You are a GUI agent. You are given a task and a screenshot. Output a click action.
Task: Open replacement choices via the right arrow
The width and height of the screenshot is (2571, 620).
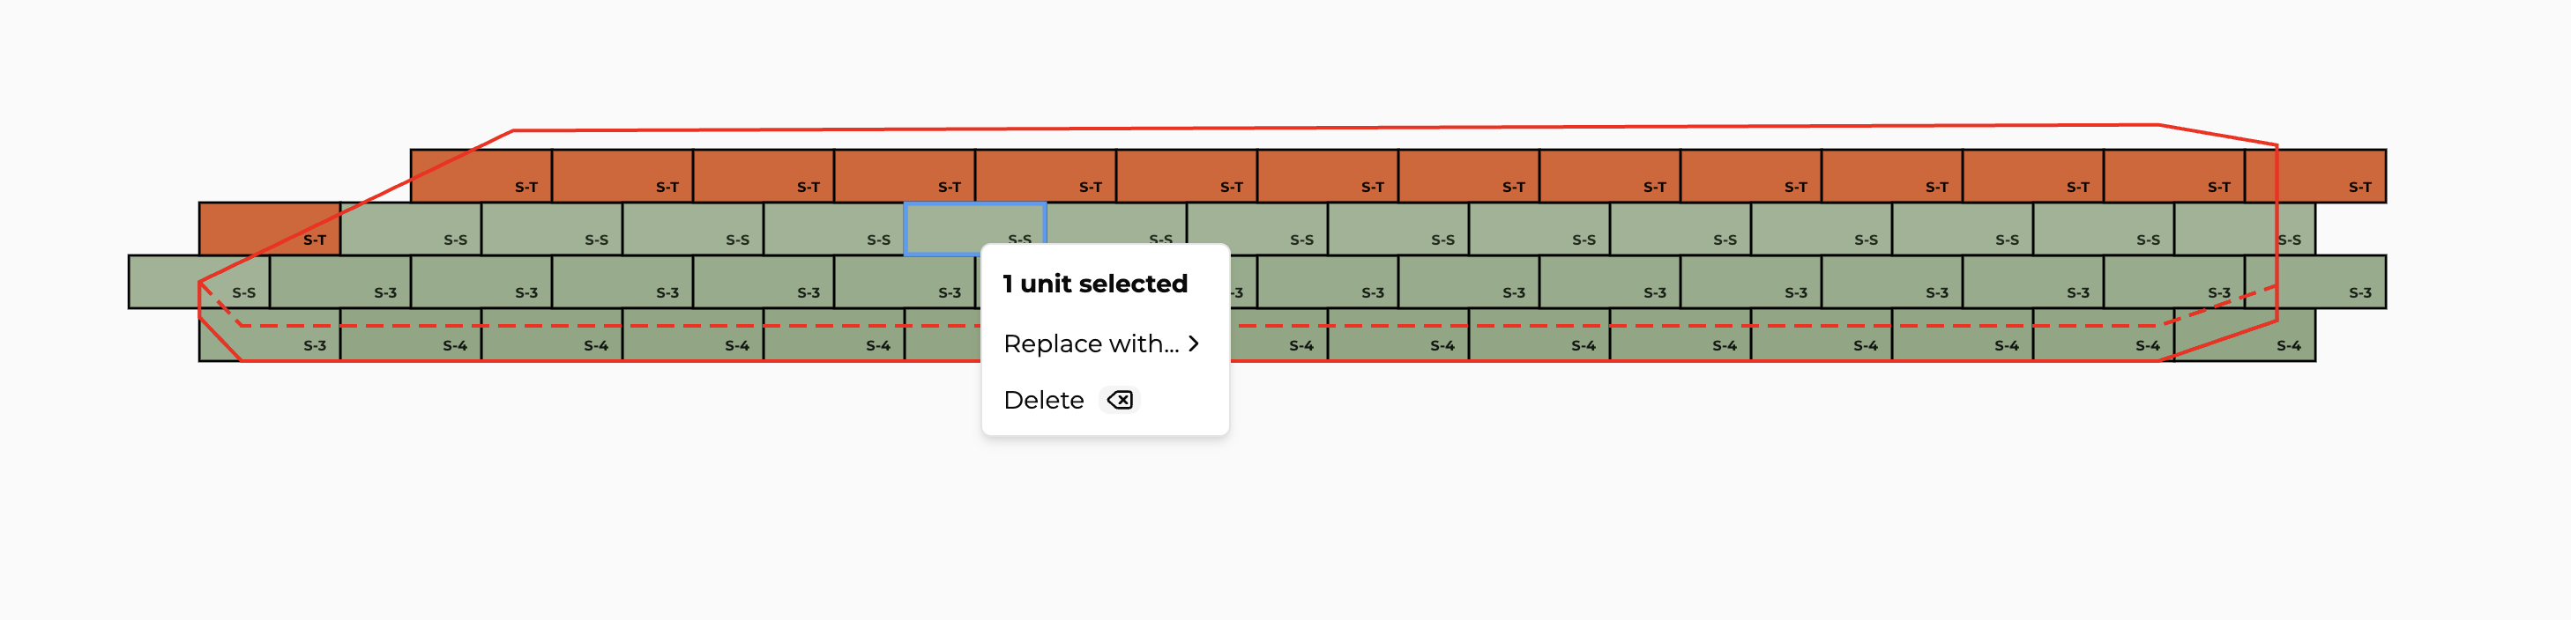point(1194,343)
